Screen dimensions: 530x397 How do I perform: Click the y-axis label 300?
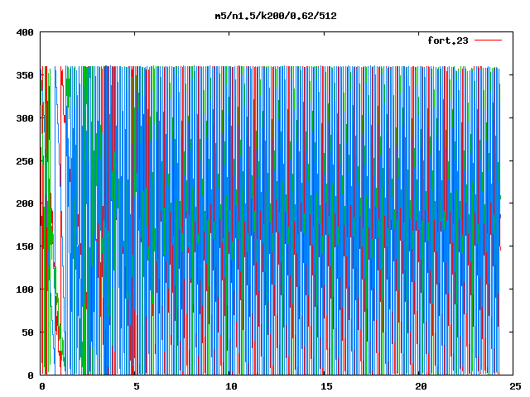[x=25, y=118]
